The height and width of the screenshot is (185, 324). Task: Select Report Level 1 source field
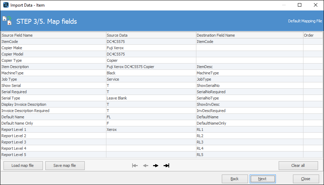pyautogui.click(x=53, y=129)
